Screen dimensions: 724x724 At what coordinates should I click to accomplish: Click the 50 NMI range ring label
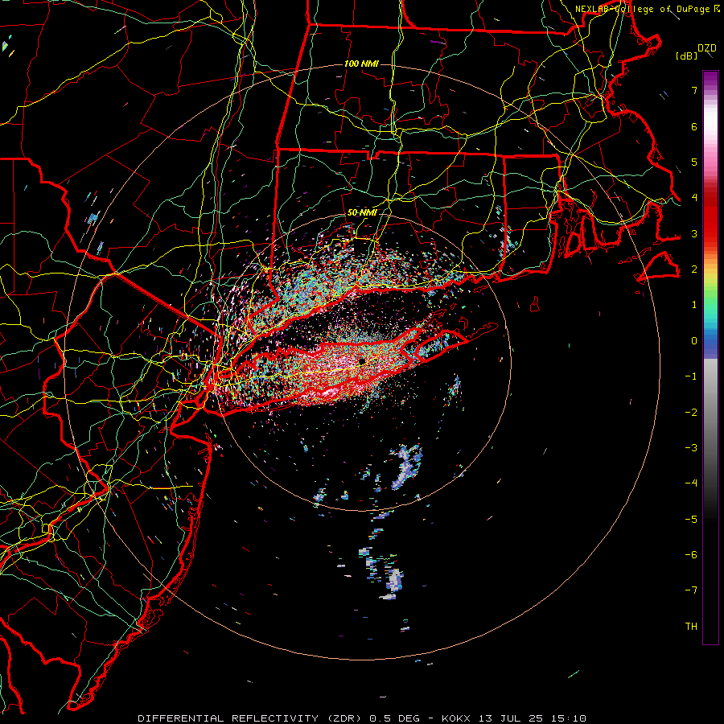(x=362, y=212)
